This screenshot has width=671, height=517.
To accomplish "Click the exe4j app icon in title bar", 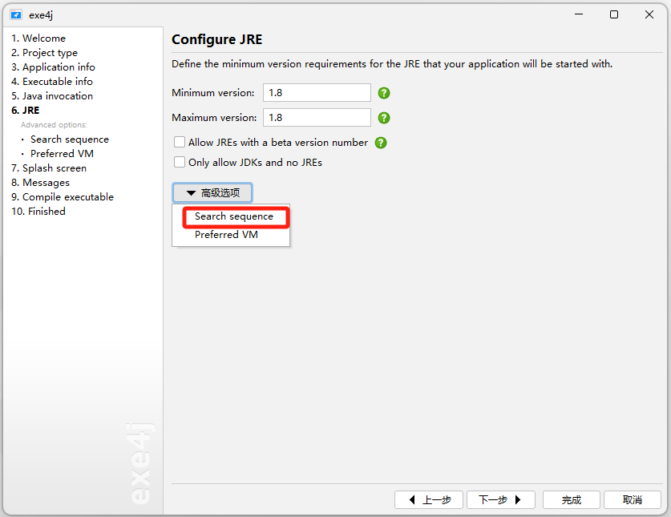I will [x=16, y=15].
